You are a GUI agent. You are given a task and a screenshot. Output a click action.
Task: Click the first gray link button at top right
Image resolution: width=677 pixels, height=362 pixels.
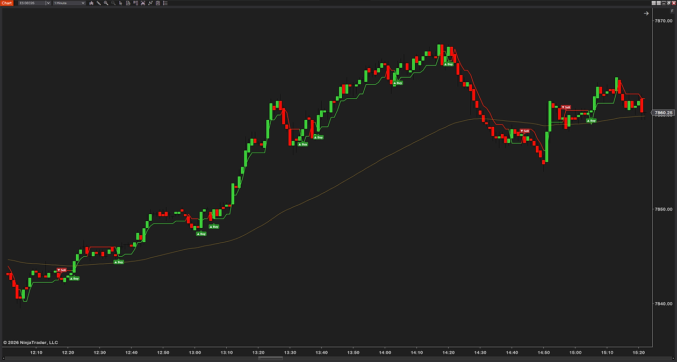tap(653, 3)
